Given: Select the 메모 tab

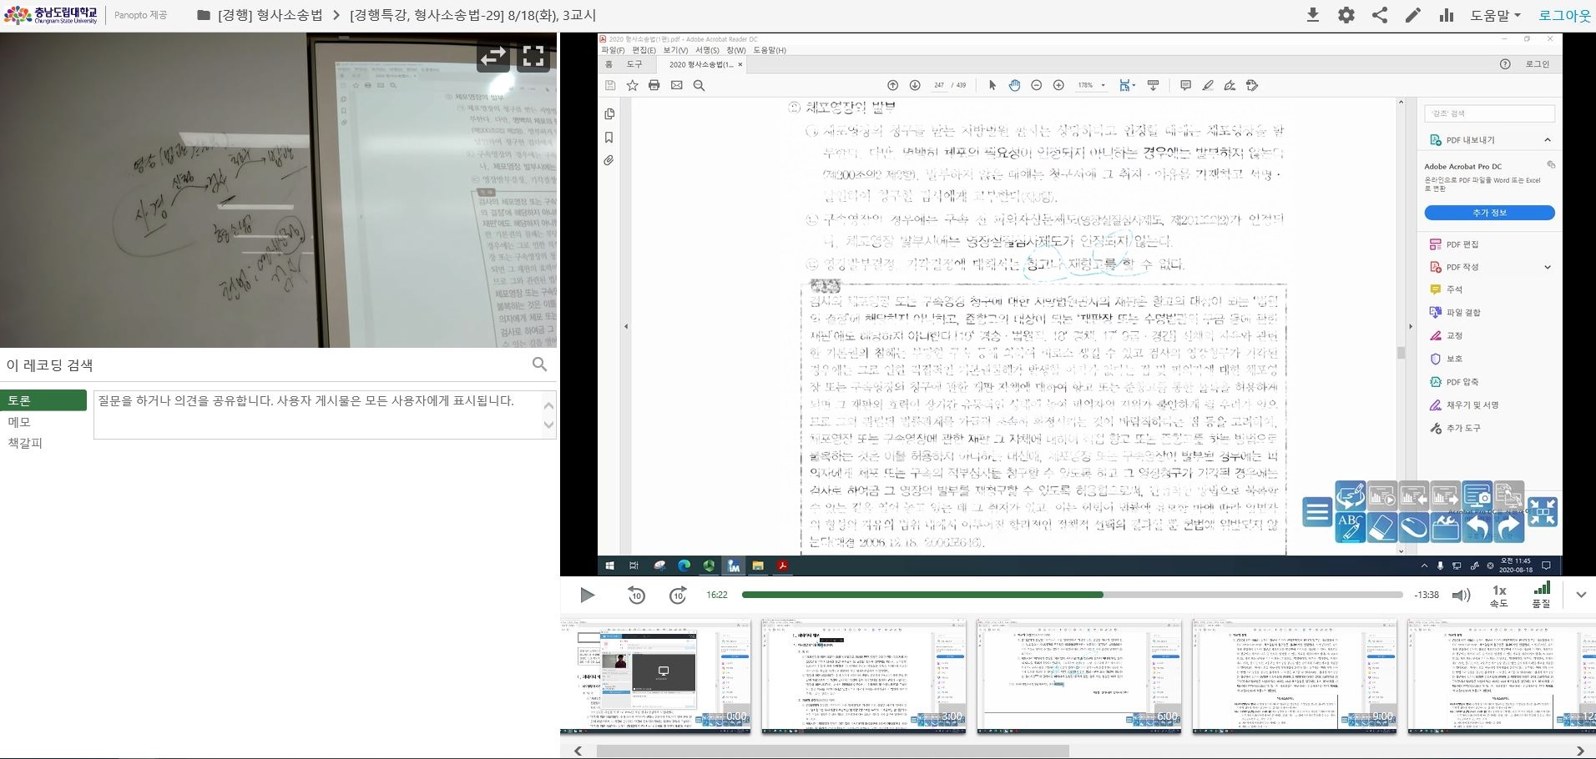Looking at the screenshot, I should (x=19, y=422).
